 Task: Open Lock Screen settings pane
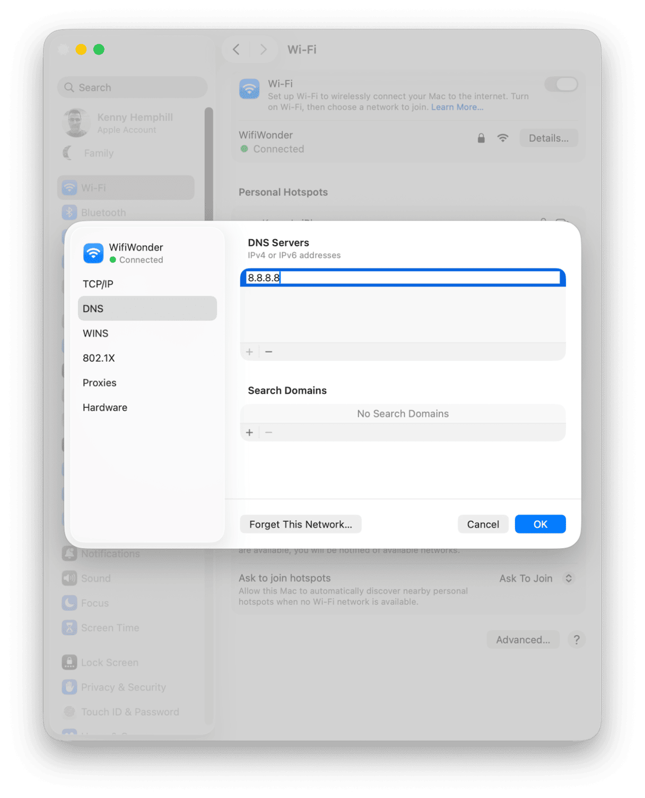pyautogui.click(x=126, y=662)
